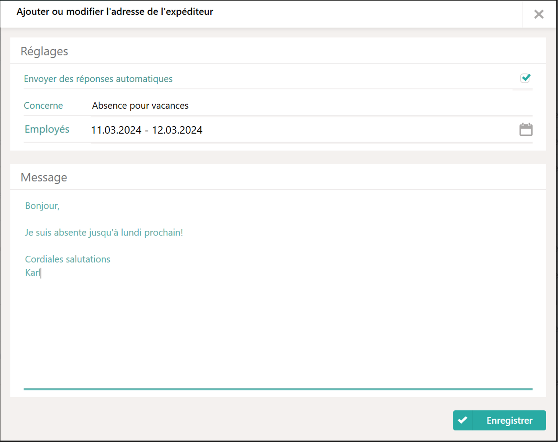The image size is (558, 442).
Task: Place cursor on signature 'Karl'
Action: 33,273
